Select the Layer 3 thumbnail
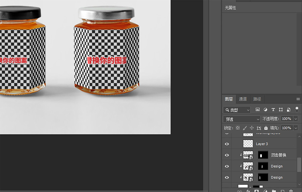302x192 pixels. (x=248, y=144)
